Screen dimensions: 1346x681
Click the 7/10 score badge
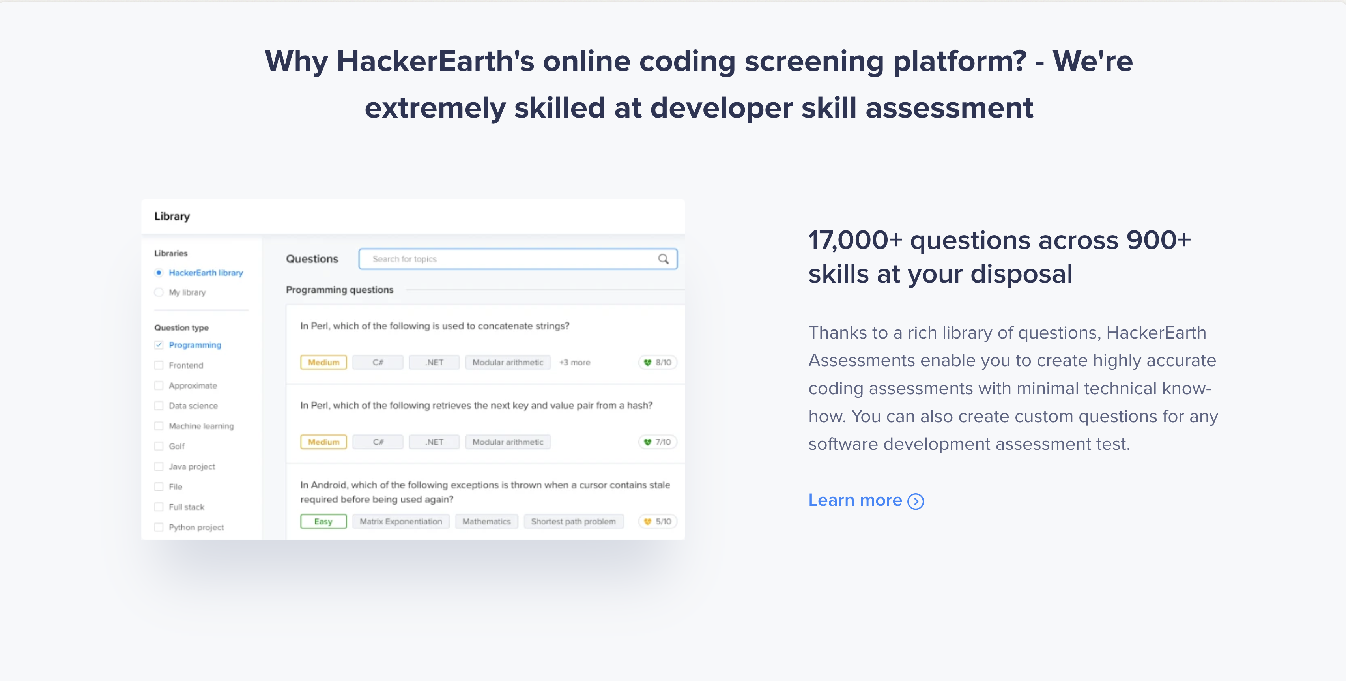point(658,442)
